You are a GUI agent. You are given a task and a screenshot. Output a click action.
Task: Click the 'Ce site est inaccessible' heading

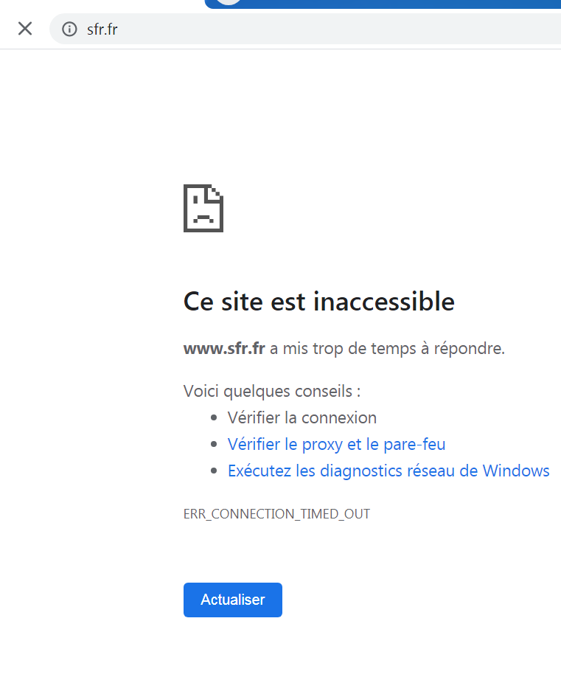(318, 301)
